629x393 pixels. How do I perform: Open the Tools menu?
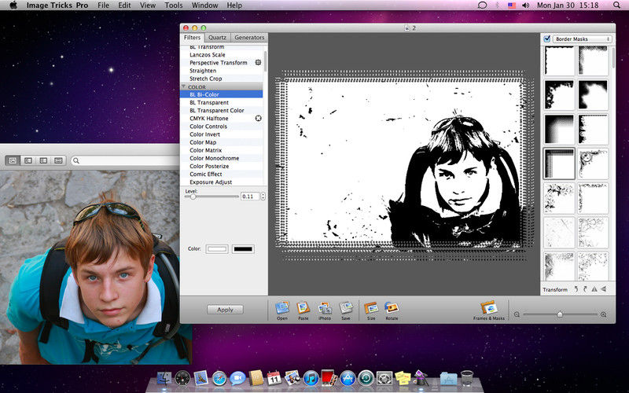(174, 6)
